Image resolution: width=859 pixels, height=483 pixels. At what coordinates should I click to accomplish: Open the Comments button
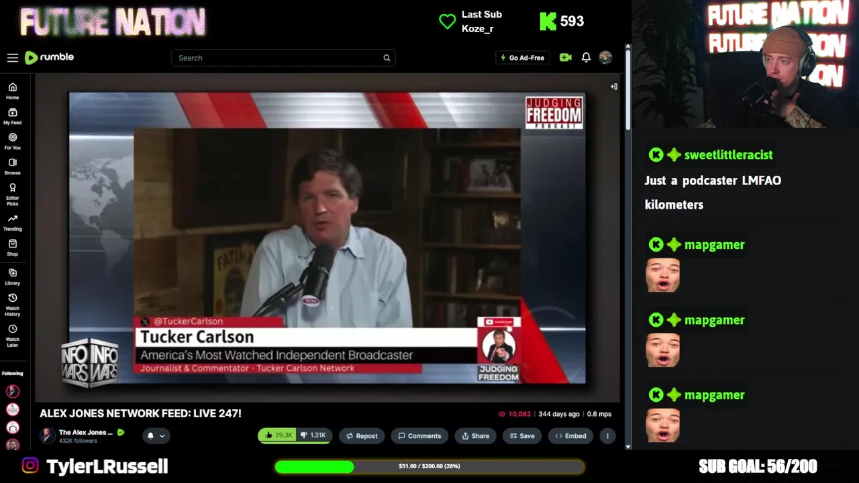tap(419, 436)
